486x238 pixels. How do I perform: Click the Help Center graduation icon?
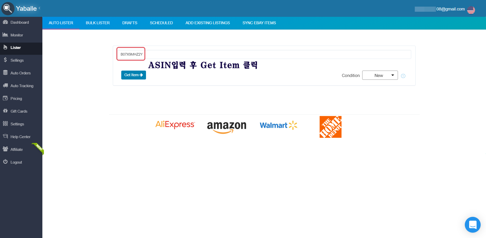(x=5, y=136)
